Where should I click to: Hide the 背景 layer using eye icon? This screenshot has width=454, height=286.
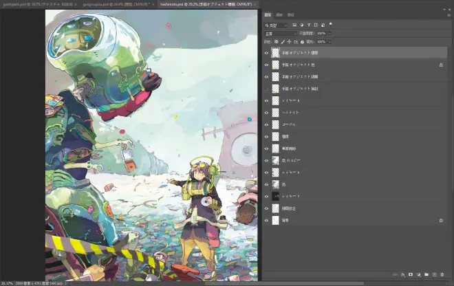pyautogui.click(x=267, y=220)
